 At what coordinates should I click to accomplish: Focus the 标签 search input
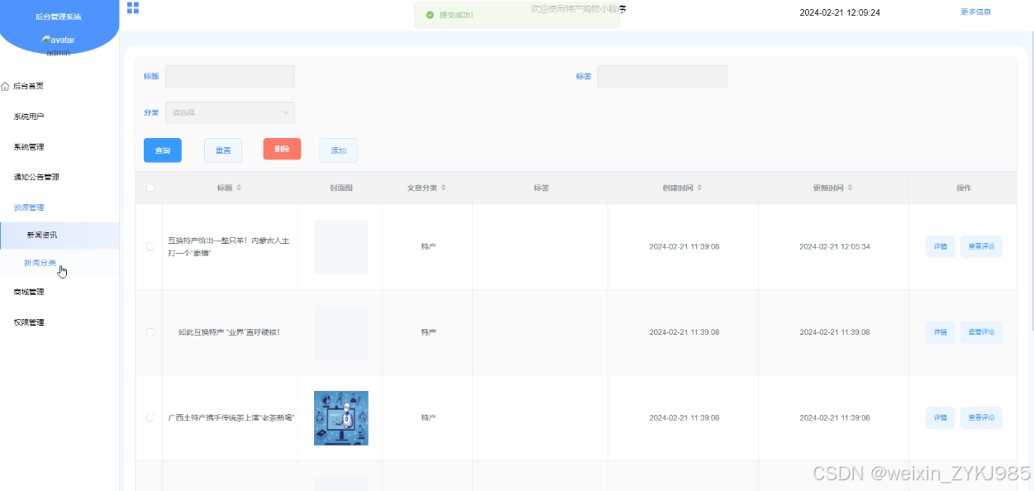tap(663, 76)
